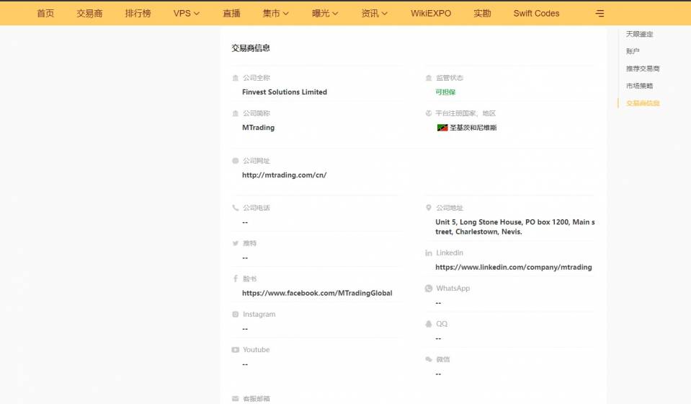Screen dimensions: 691x404
Task: Click 圣基茨和尼维斯 country text
Action: coord(473,128)
